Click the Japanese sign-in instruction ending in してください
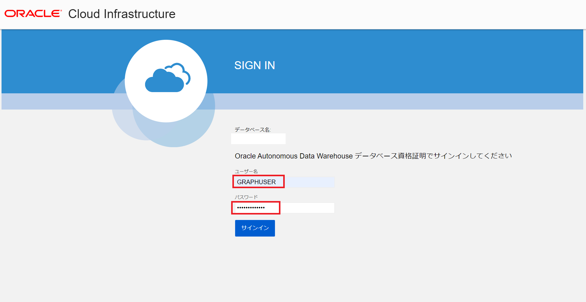This screenshot has width=586, height=302. [433, 156]
